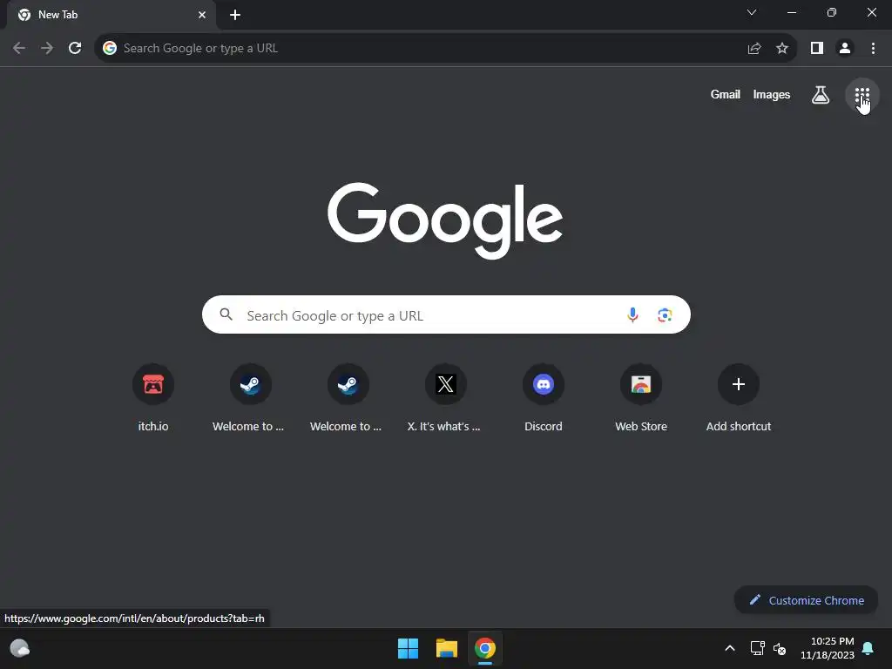The image size is (892, 669).
Task: Add a new shortcut tile
Action: (739, 397)
